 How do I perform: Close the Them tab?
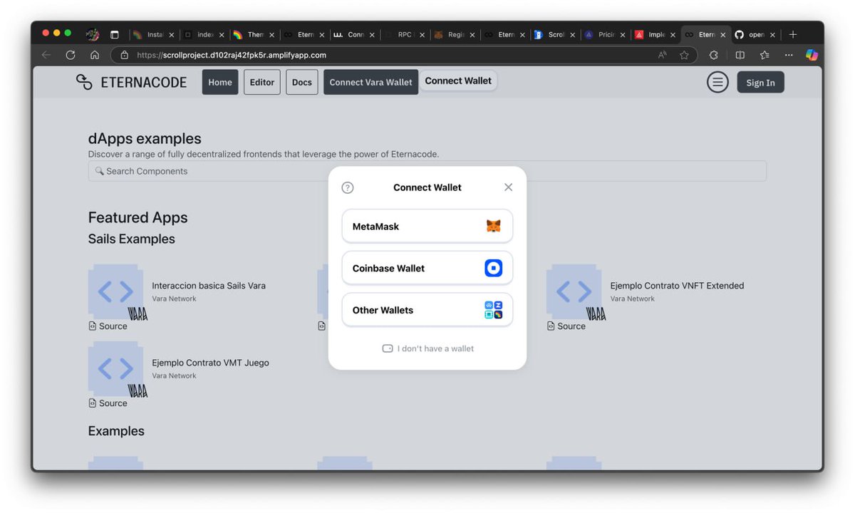pos(271,34)
